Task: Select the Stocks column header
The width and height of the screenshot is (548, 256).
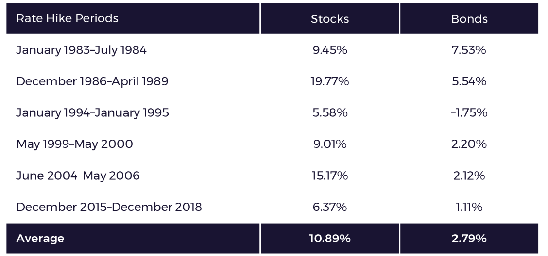Action: point(329,19)
